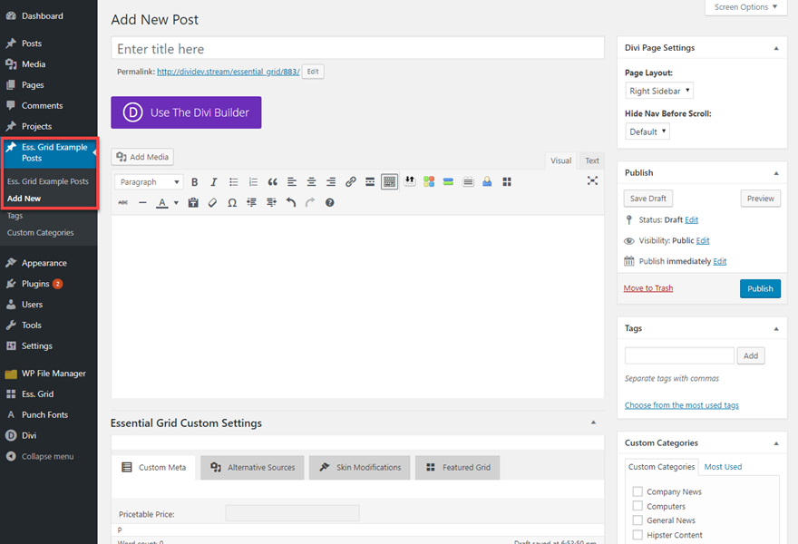Apply italic formatting in the editor

[x=214, y=182]
